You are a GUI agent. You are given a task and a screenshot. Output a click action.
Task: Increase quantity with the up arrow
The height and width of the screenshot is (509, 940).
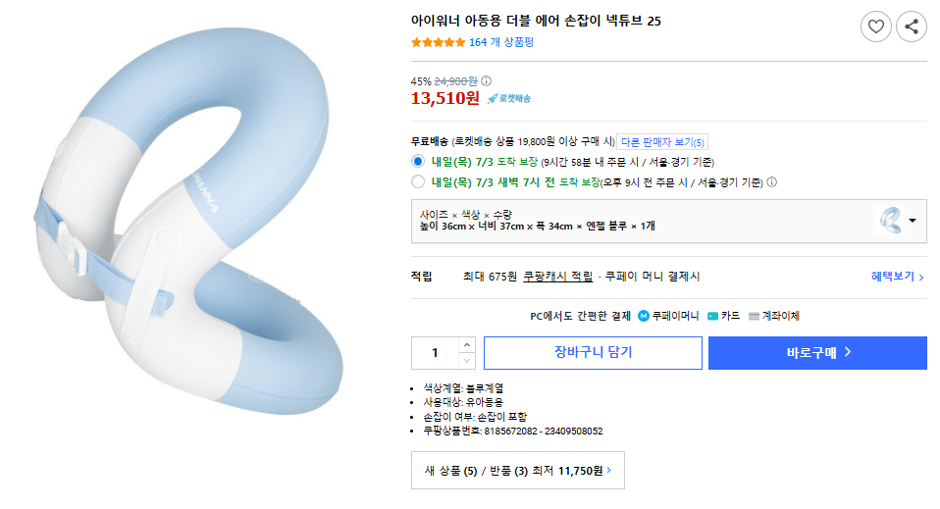click(467, 344)
